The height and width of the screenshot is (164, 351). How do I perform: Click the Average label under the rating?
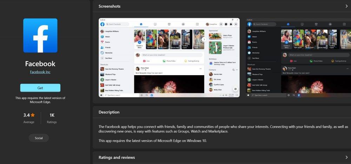pyautogui.click(x=29, y=122)
